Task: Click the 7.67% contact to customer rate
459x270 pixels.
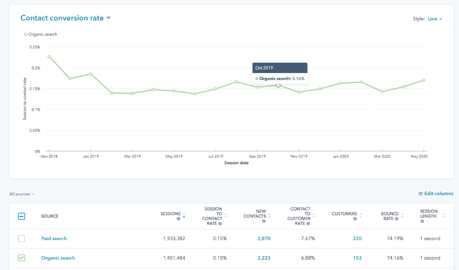Action: (308, 238)
